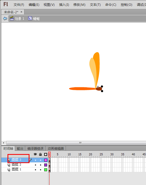Open the 编辑(E) menu
The image size is (146, 185).
coord(34,5)
